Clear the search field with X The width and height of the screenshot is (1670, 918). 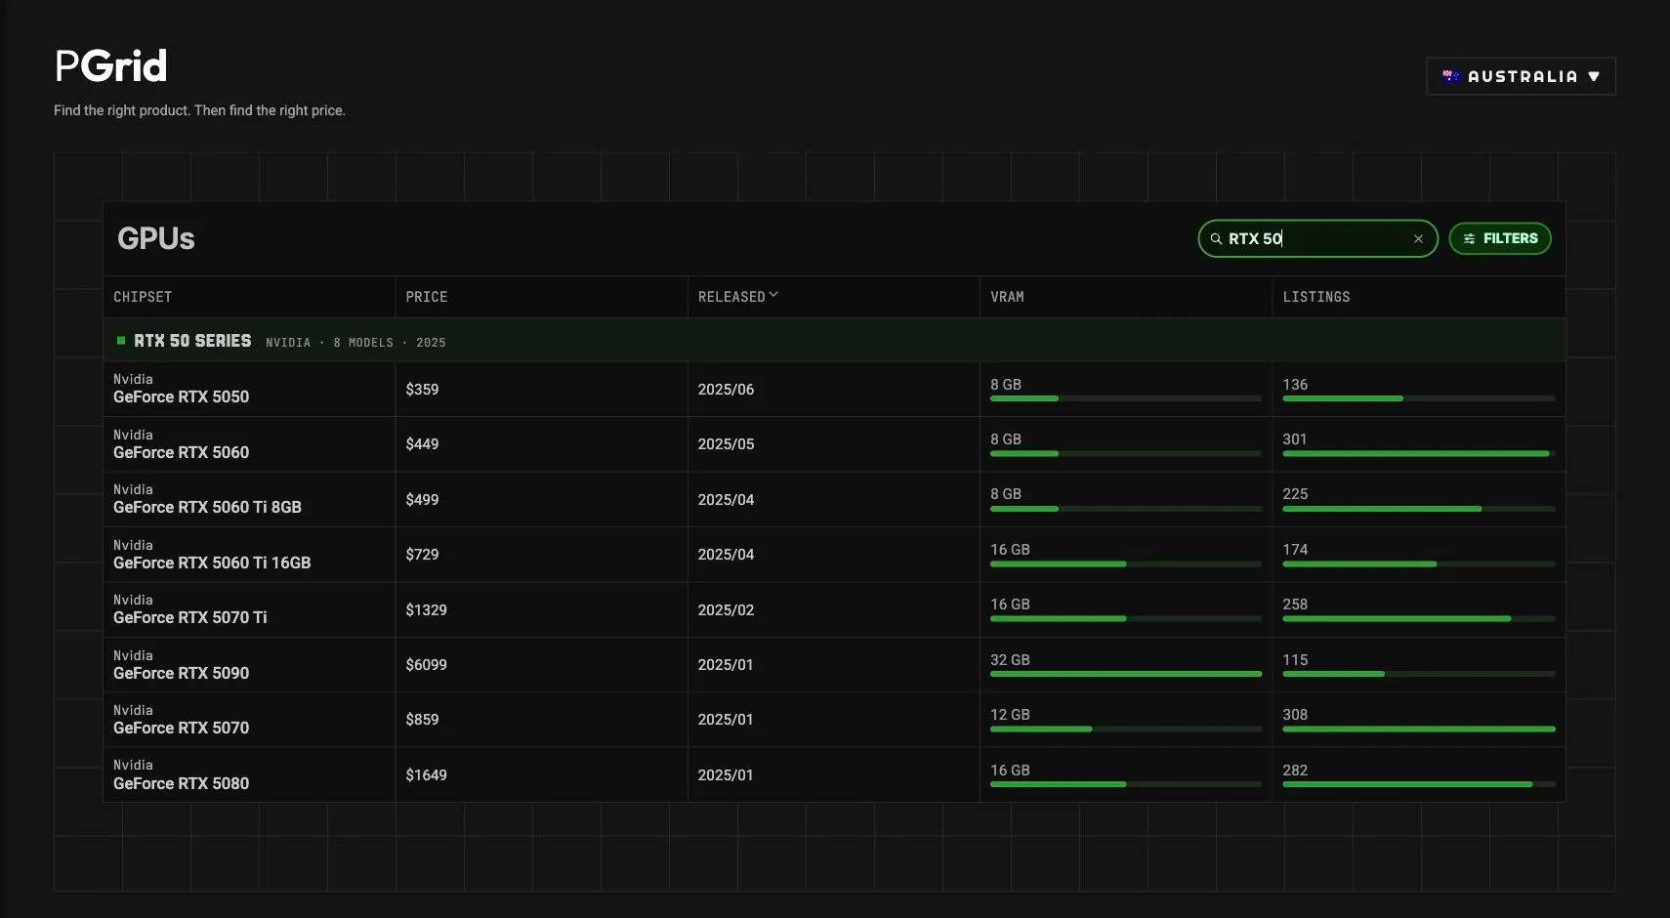[1418, 238]
